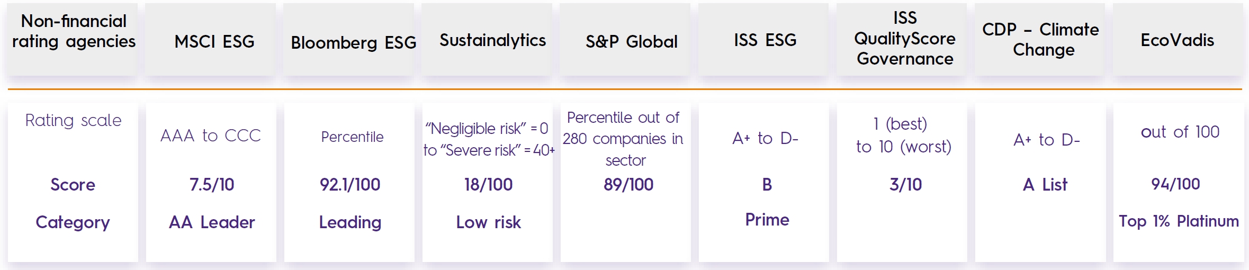
Task: Select the Top 1% Platinum category
Action: coord(1179,221)
